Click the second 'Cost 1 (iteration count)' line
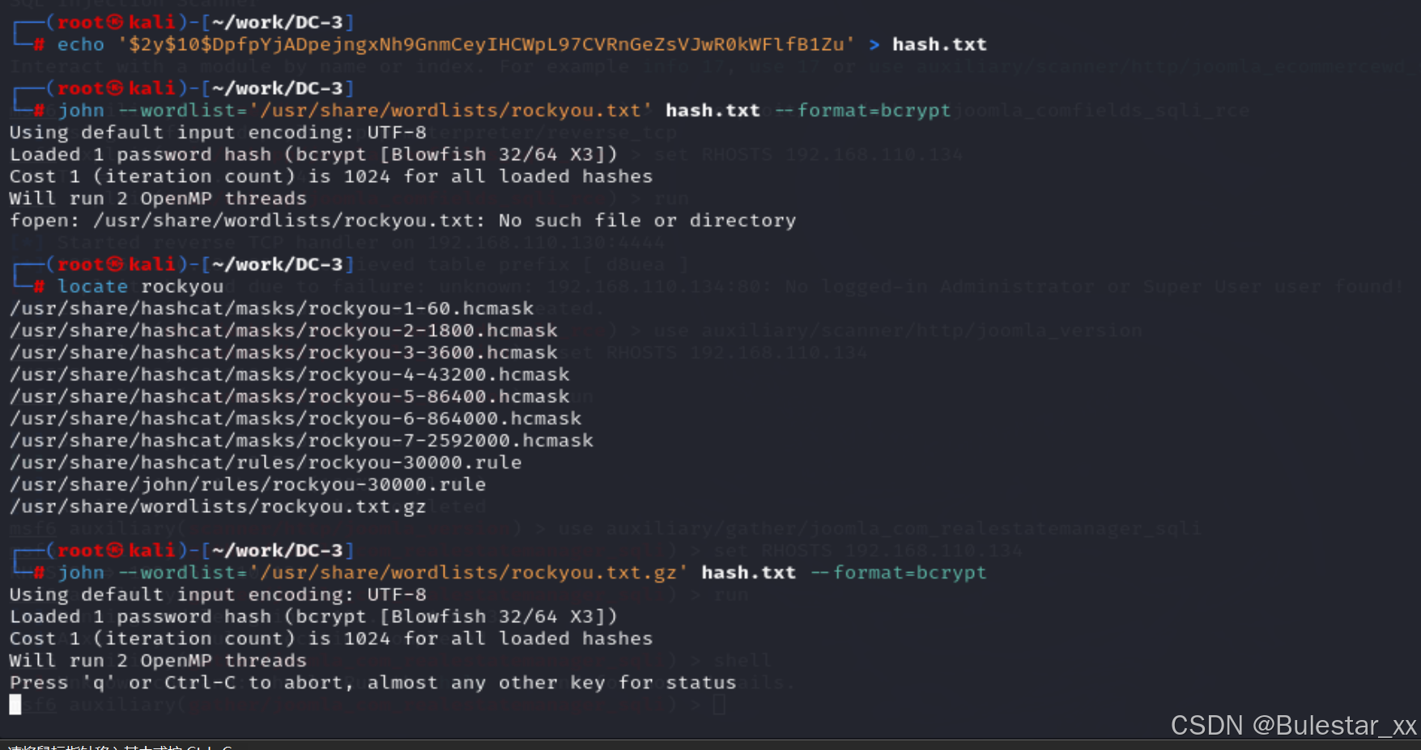The height and width of the screenshot is (750, 1421). (331, 638)
